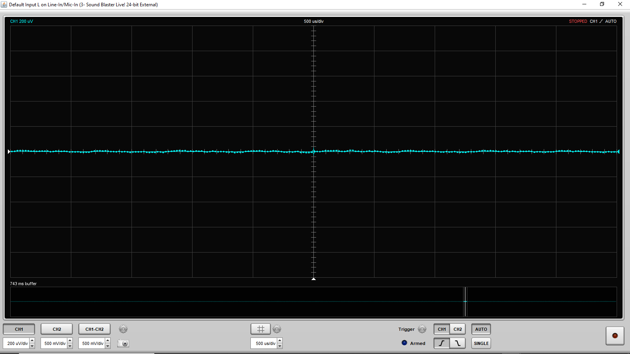The height and width of the screenshot is (354, 630).
Task: Minimize the oscilloscope window
Action: coord(584,4)
